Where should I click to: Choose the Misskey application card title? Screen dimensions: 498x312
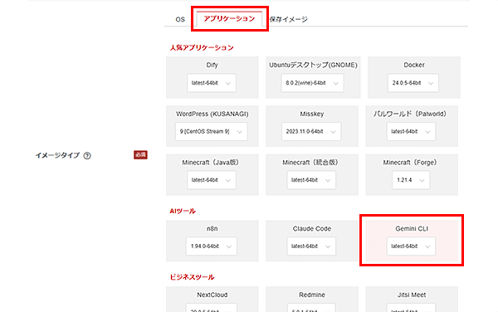(x=312, y=114)
